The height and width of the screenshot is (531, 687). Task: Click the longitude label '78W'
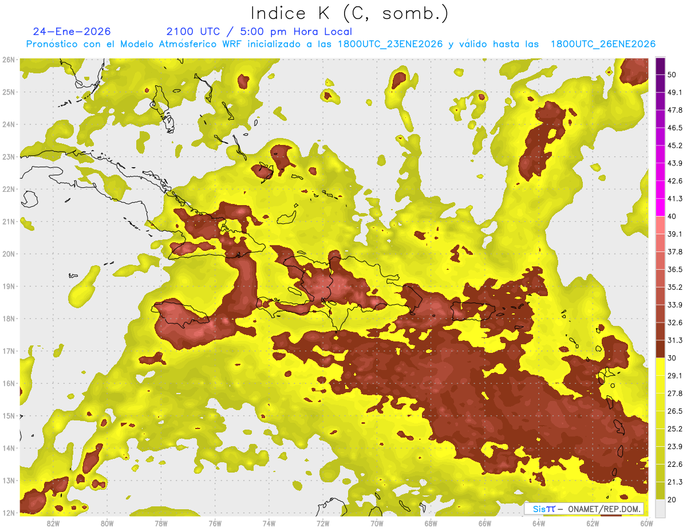point(161,523)
